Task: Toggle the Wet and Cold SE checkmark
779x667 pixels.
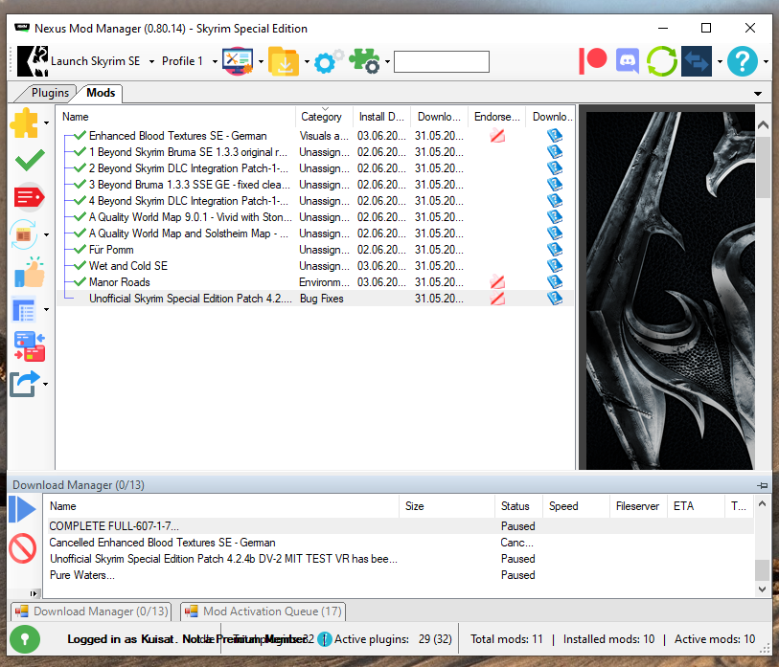Action: coord(80,266)
